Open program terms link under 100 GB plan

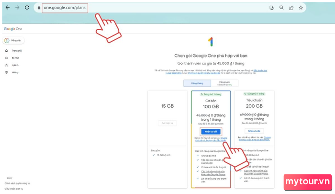tap(212, 139)
